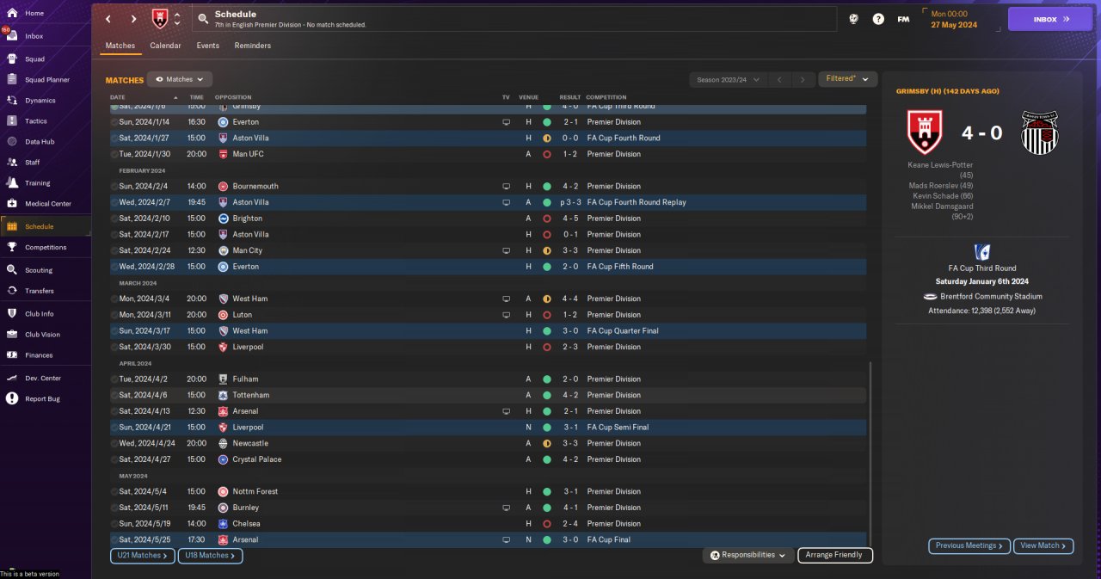Click the FA Cup trophy icon in panel
The height and width of the screenshot is (579, 1101).
(981, 252)
